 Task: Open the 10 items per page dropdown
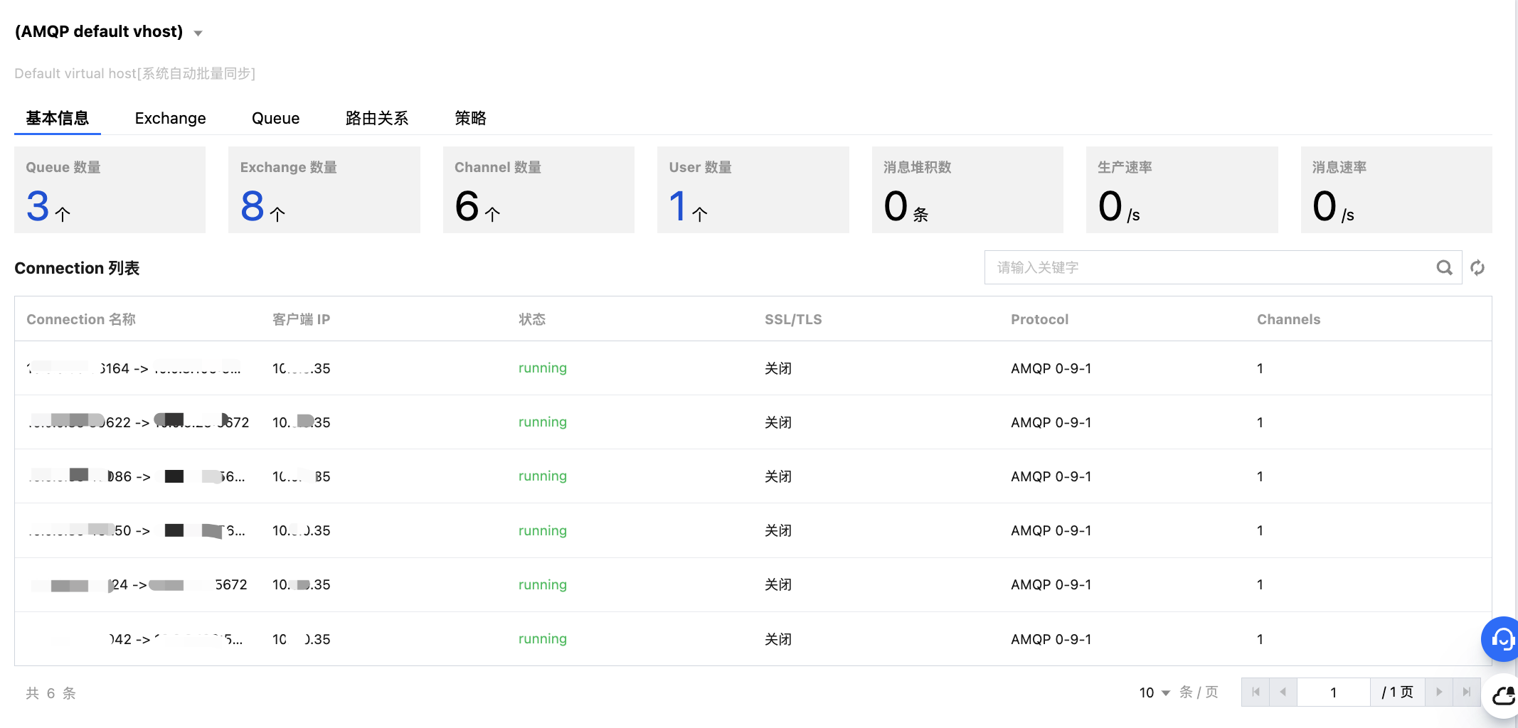1155,692
